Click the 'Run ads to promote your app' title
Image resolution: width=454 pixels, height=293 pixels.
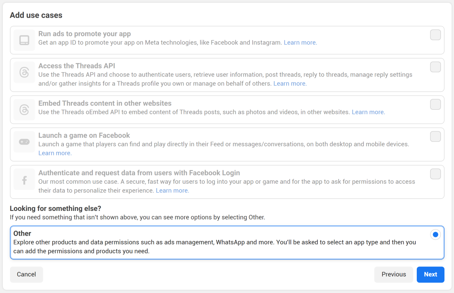coord(85,34)
